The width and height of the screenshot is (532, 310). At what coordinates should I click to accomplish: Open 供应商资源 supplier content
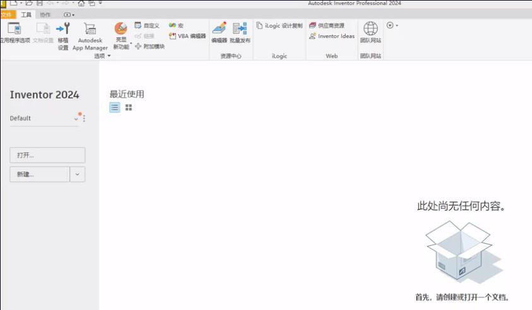pyautogui.click(x=327, y=25)
